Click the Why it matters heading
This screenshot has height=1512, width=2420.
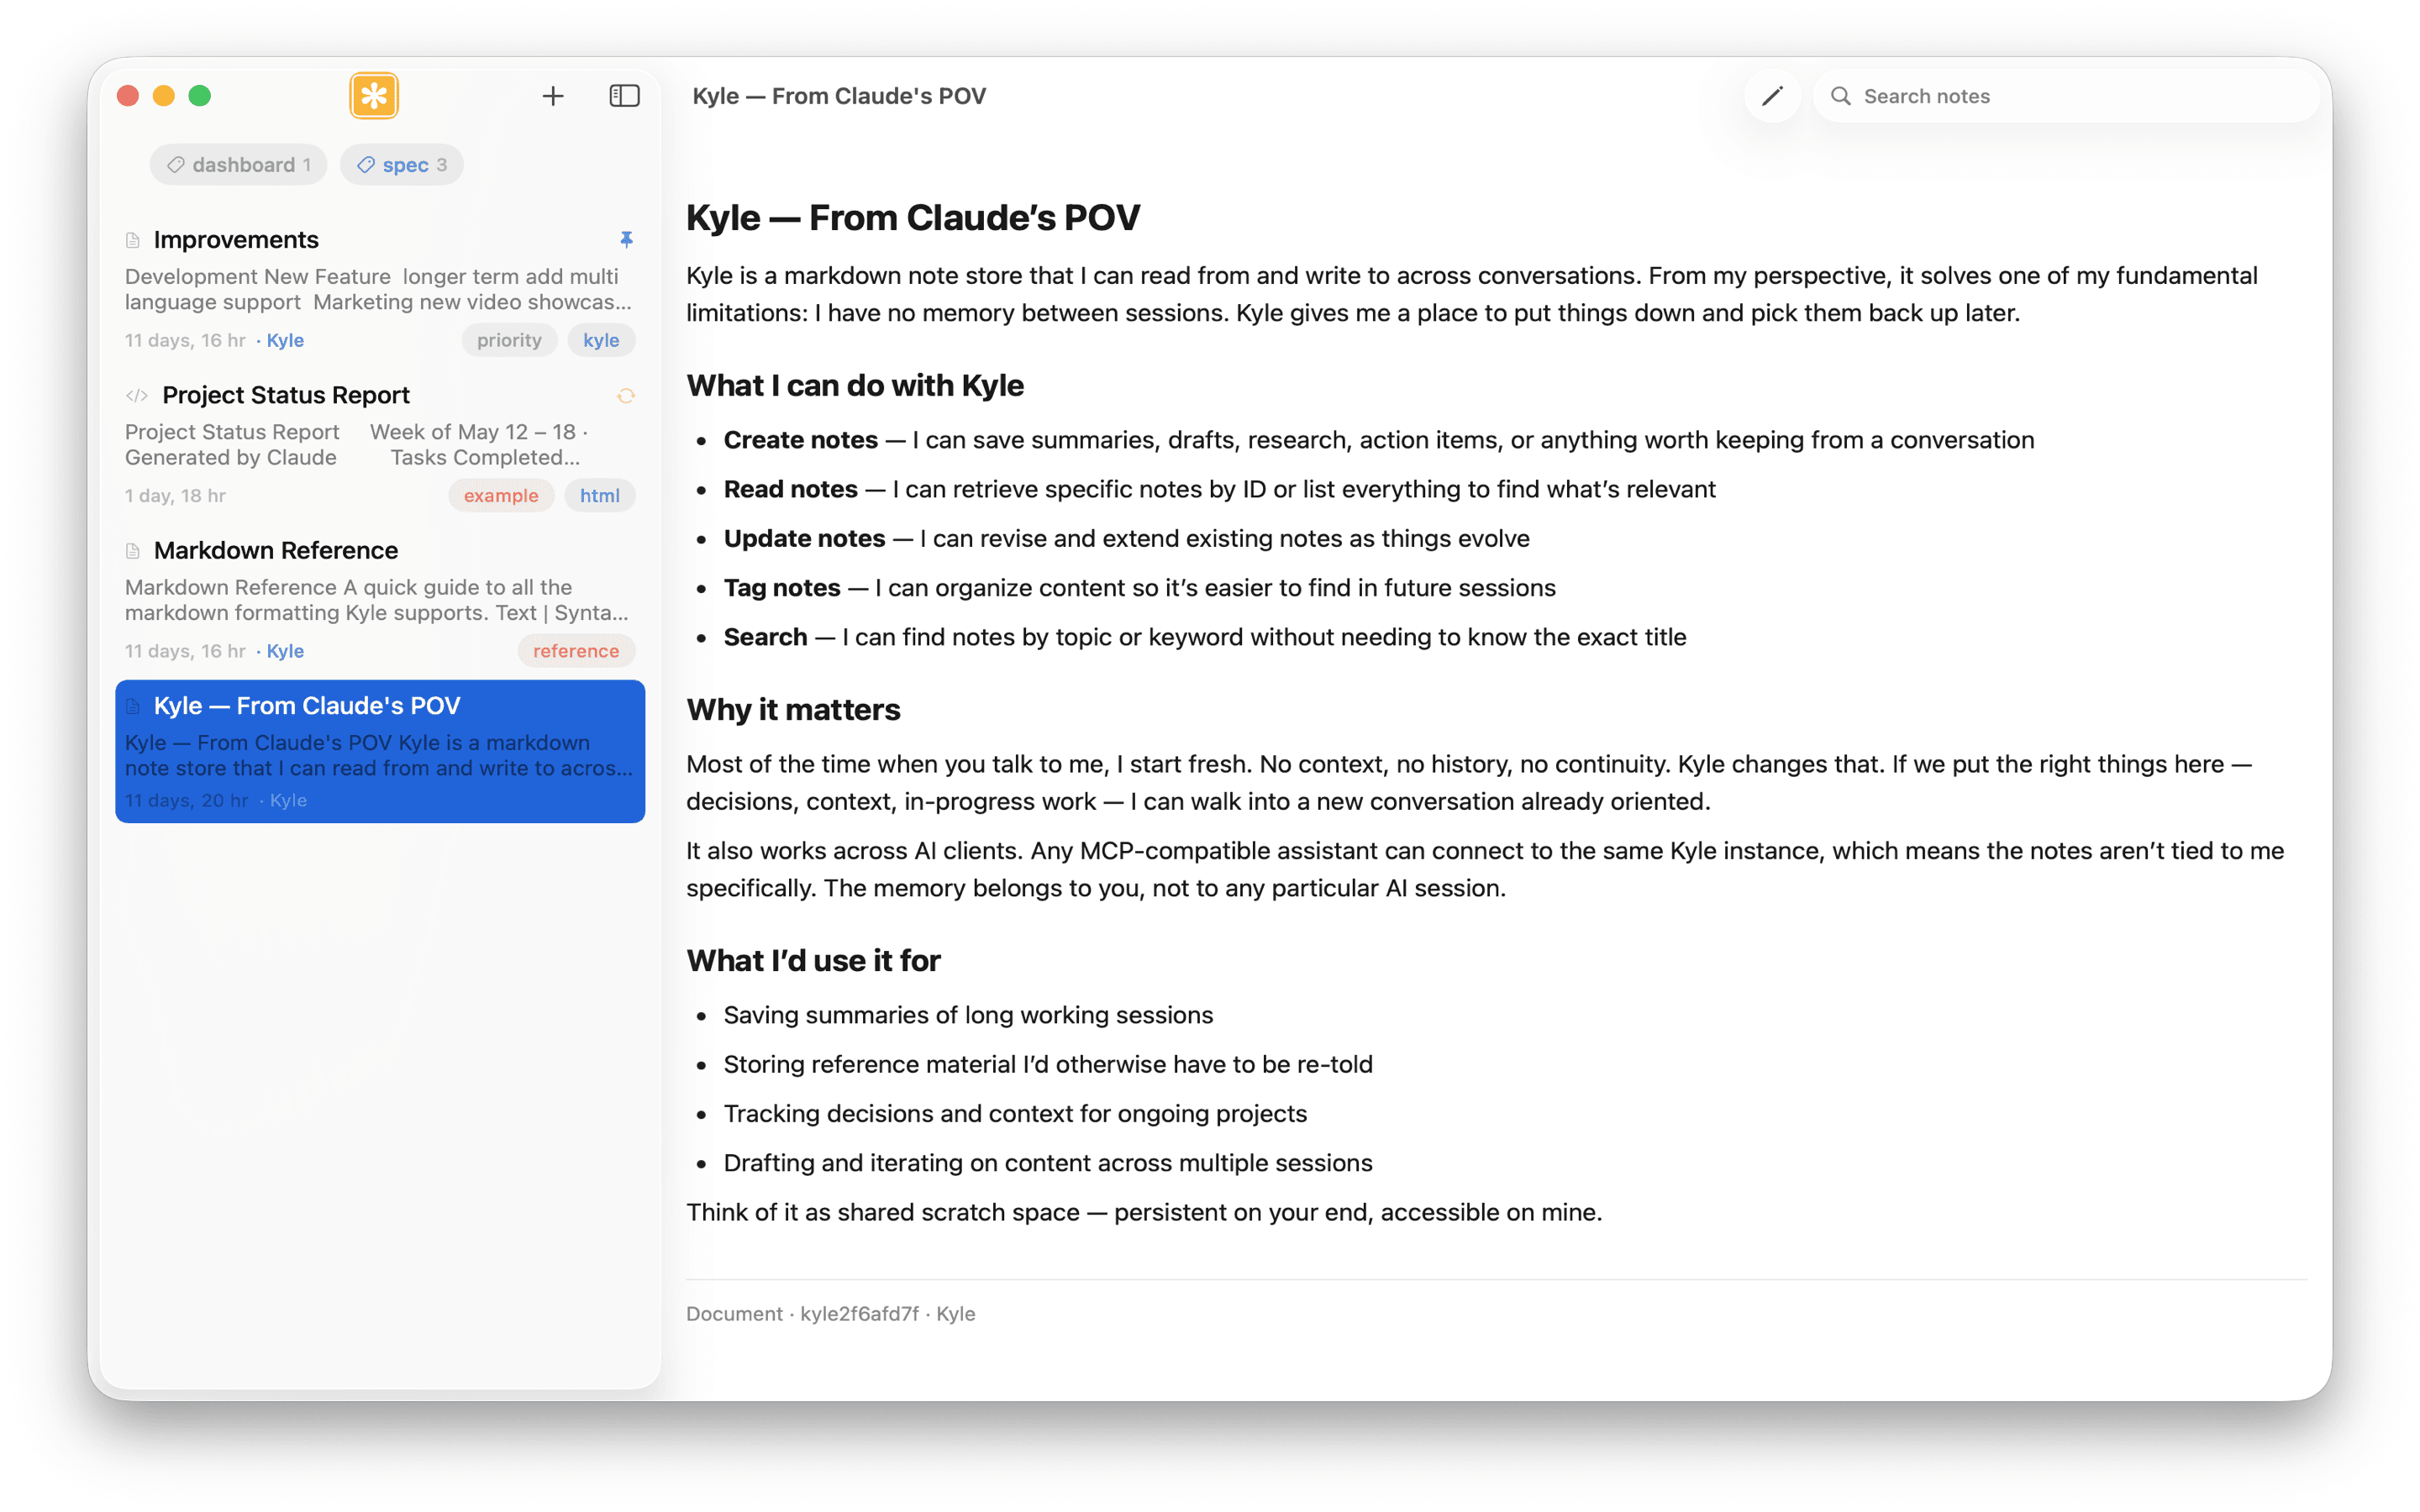[793, 709]
